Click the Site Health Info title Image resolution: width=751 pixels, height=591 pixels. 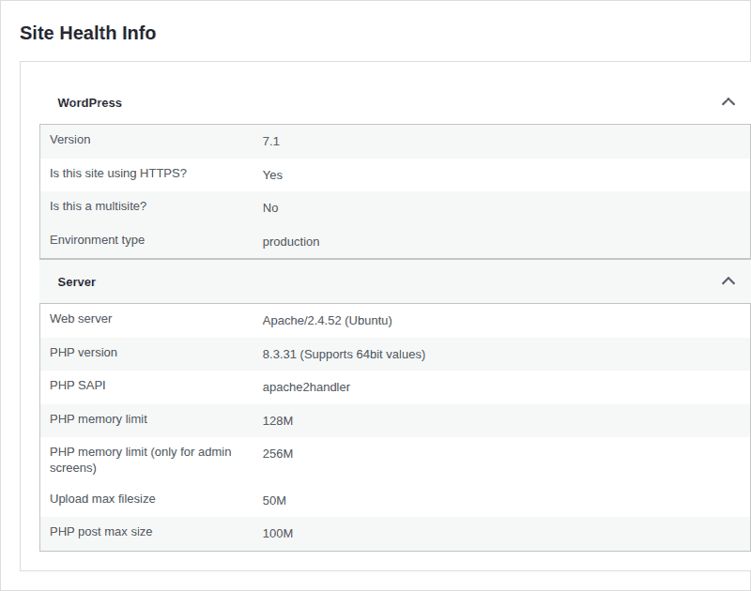point(87,33)
